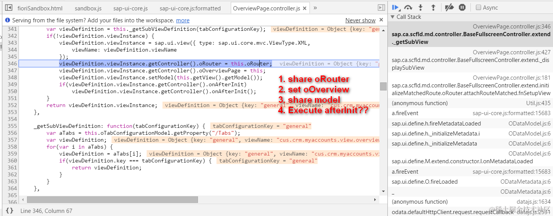Resume script execution
553x216 pixels.
[396, 7]
